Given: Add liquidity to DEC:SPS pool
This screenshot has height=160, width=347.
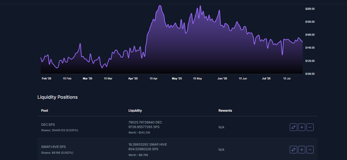Looking at the screenshot, I should point(302,127).
